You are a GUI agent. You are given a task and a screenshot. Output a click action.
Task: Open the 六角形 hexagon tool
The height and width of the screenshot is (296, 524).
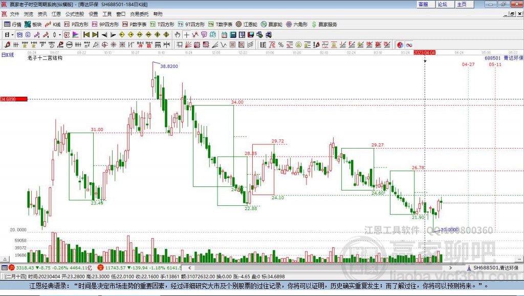pos(297,25)
